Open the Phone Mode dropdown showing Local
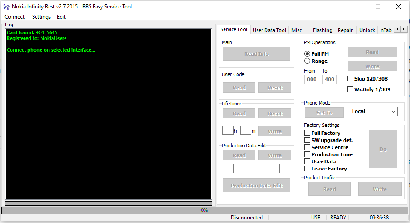 tap(374, 111)
